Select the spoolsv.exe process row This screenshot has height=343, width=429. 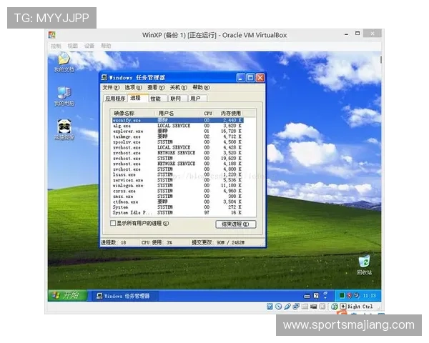(x=177, y=142)
